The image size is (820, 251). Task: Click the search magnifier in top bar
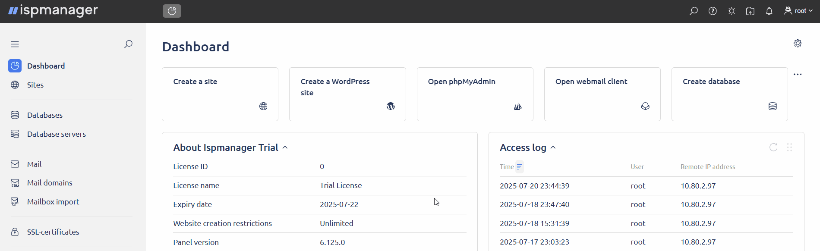click(694, 11)
